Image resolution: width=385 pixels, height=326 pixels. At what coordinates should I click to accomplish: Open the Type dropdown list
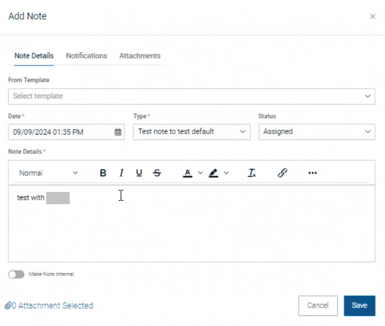[191, 132]
